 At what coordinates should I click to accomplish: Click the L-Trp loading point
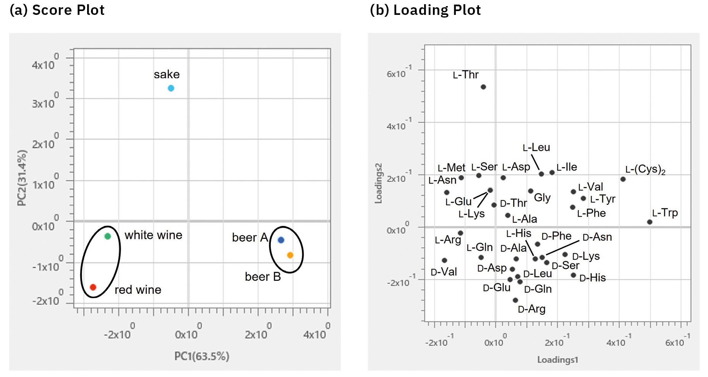pos(650,222)
